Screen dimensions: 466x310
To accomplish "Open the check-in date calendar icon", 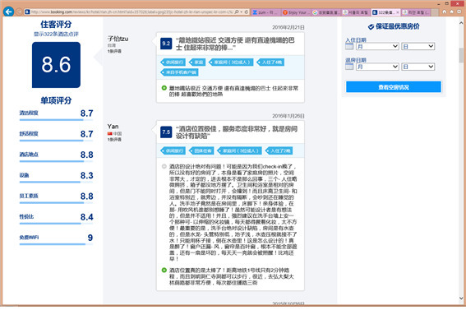I will (x=349, y=46).
